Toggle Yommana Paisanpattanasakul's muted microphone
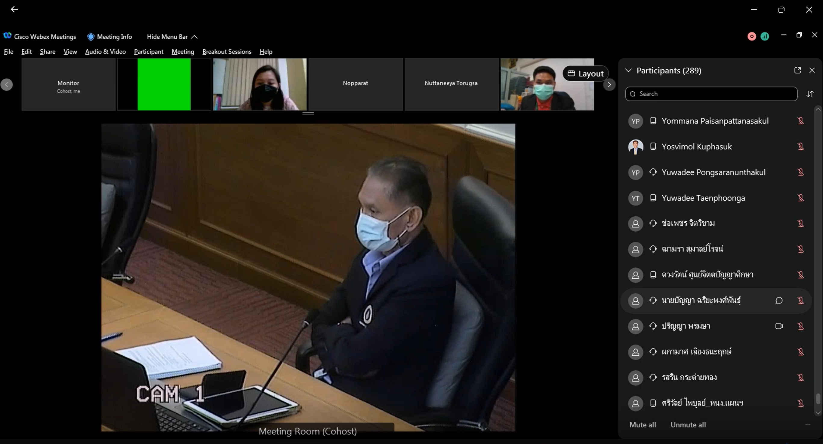This screenshot has height=444, width=823. 801,121
